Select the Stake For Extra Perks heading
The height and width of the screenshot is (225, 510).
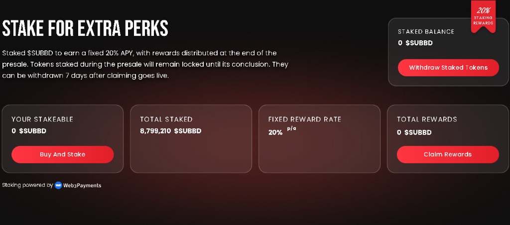tap(85, 28)
